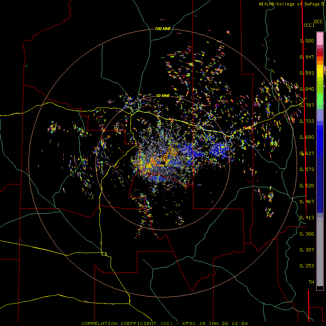The image size is (326, 326).
Task: Pick the bright green segment of the color bar
Action: pos(320,99)
